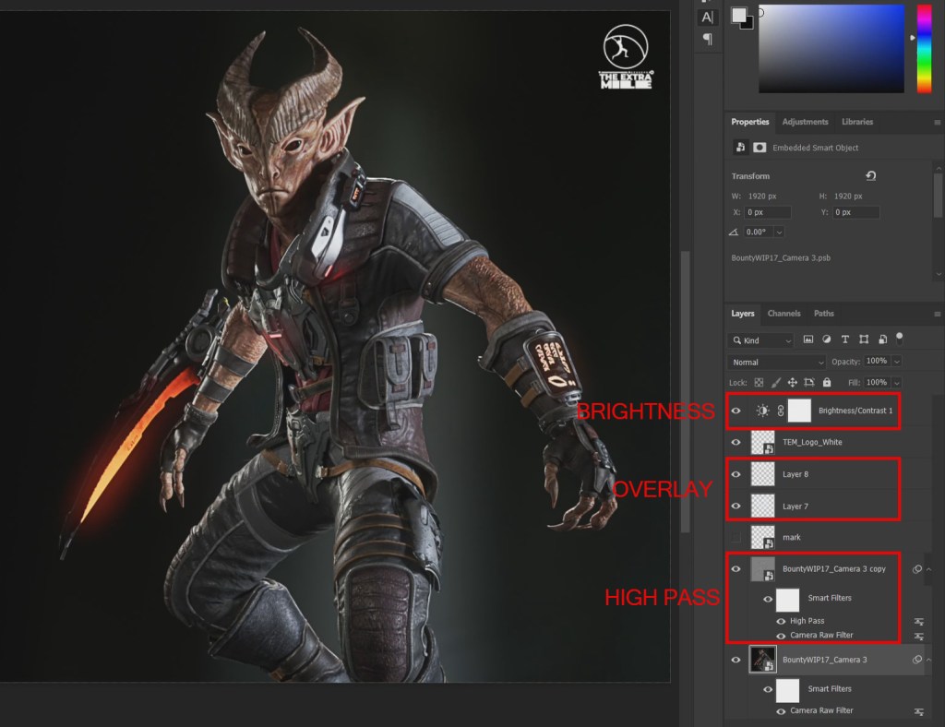Select the TEM_Logo_White layer

(812, 442)
